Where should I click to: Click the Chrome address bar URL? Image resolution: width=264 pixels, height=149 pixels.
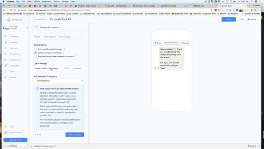pyautogui.click(x=59, y=10)
